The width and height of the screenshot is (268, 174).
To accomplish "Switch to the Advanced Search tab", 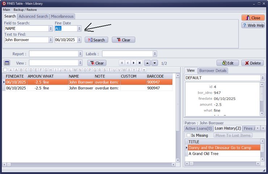I will (x=33, y=16).
